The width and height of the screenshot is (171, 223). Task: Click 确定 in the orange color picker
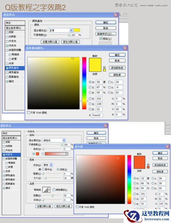click(160, 153)
